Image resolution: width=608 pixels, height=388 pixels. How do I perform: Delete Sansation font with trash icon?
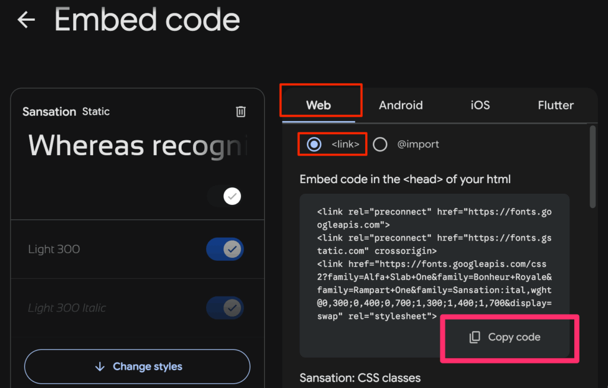coord(240,112)
